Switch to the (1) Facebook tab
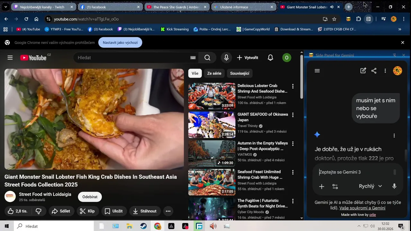The width and height of the screenshot is (411, 231). point(109,7)
